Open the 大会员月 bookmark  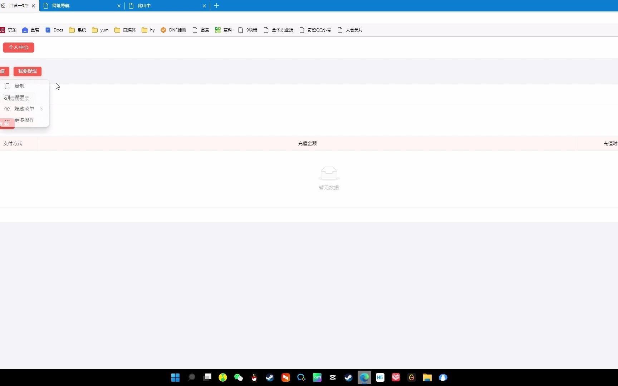(350, 30)
